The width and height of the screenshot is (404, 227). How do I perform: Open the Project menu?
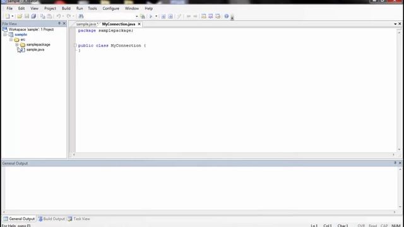tap(50, 8)
